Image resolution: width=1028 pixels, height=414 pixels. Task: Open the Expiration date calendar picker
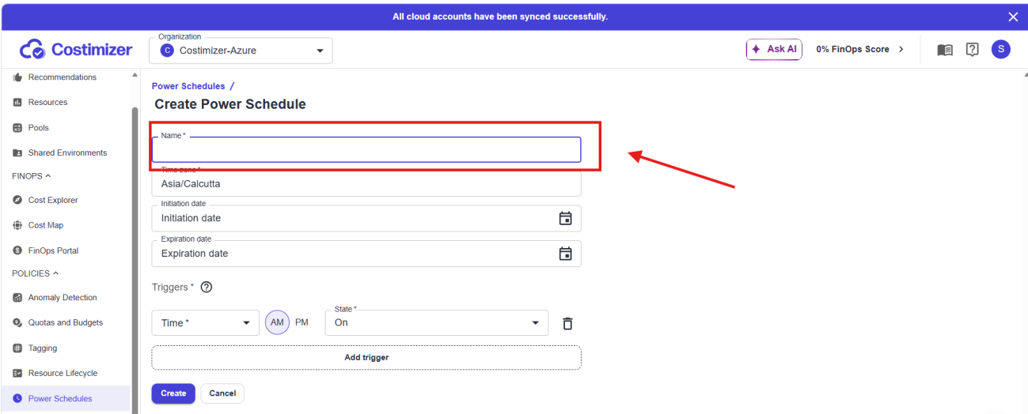click(x=565, y=254)
